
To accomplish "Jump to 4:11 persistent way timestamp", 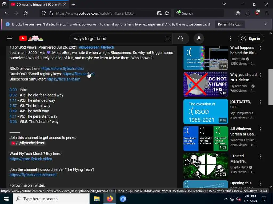I will (13, 116).
